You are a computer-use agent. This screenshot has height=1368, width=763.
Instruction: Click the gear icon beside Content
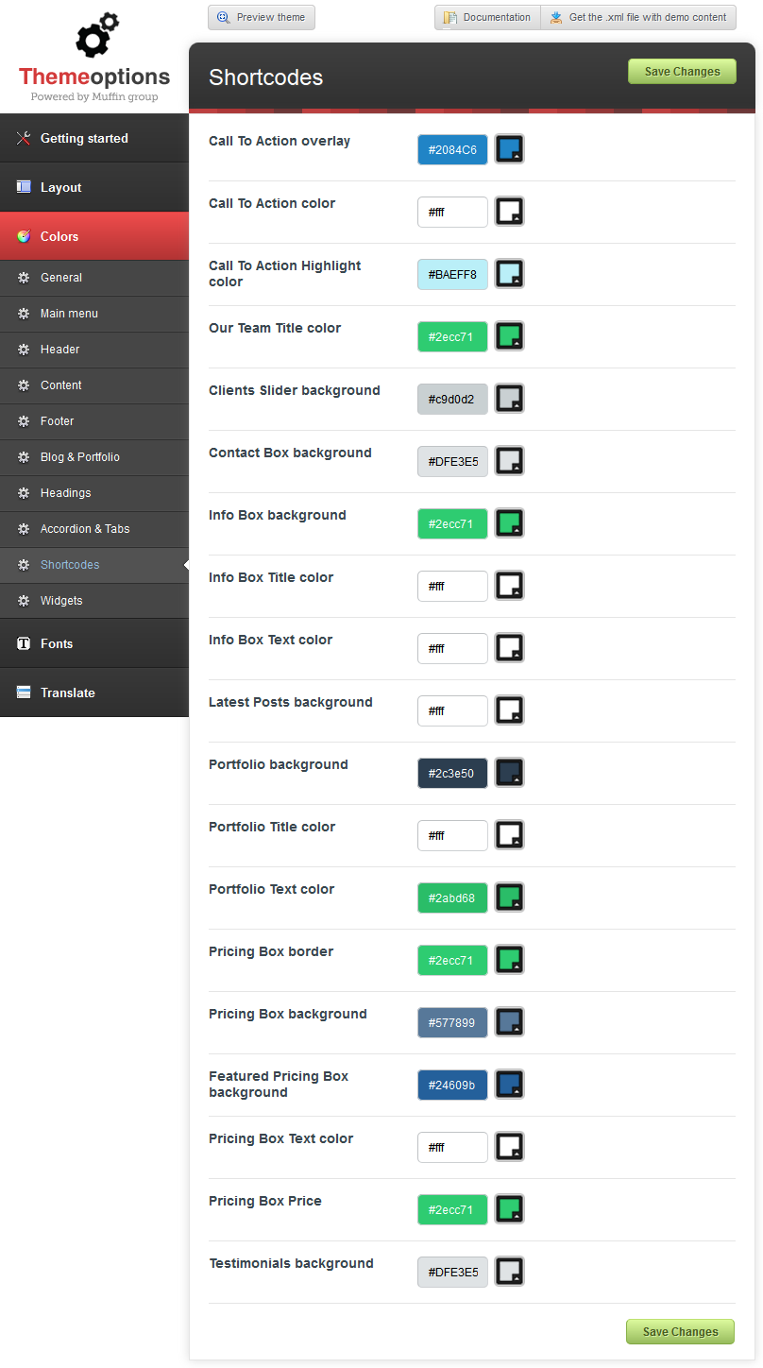(24, 385)
